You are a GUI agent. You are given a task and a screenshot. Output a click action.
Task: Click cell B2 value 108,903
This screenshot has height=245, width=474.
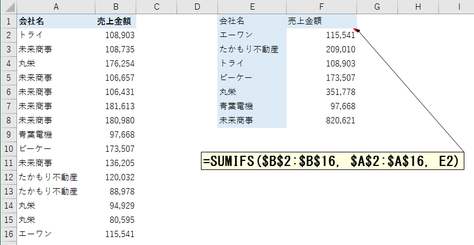coord(115,35)
